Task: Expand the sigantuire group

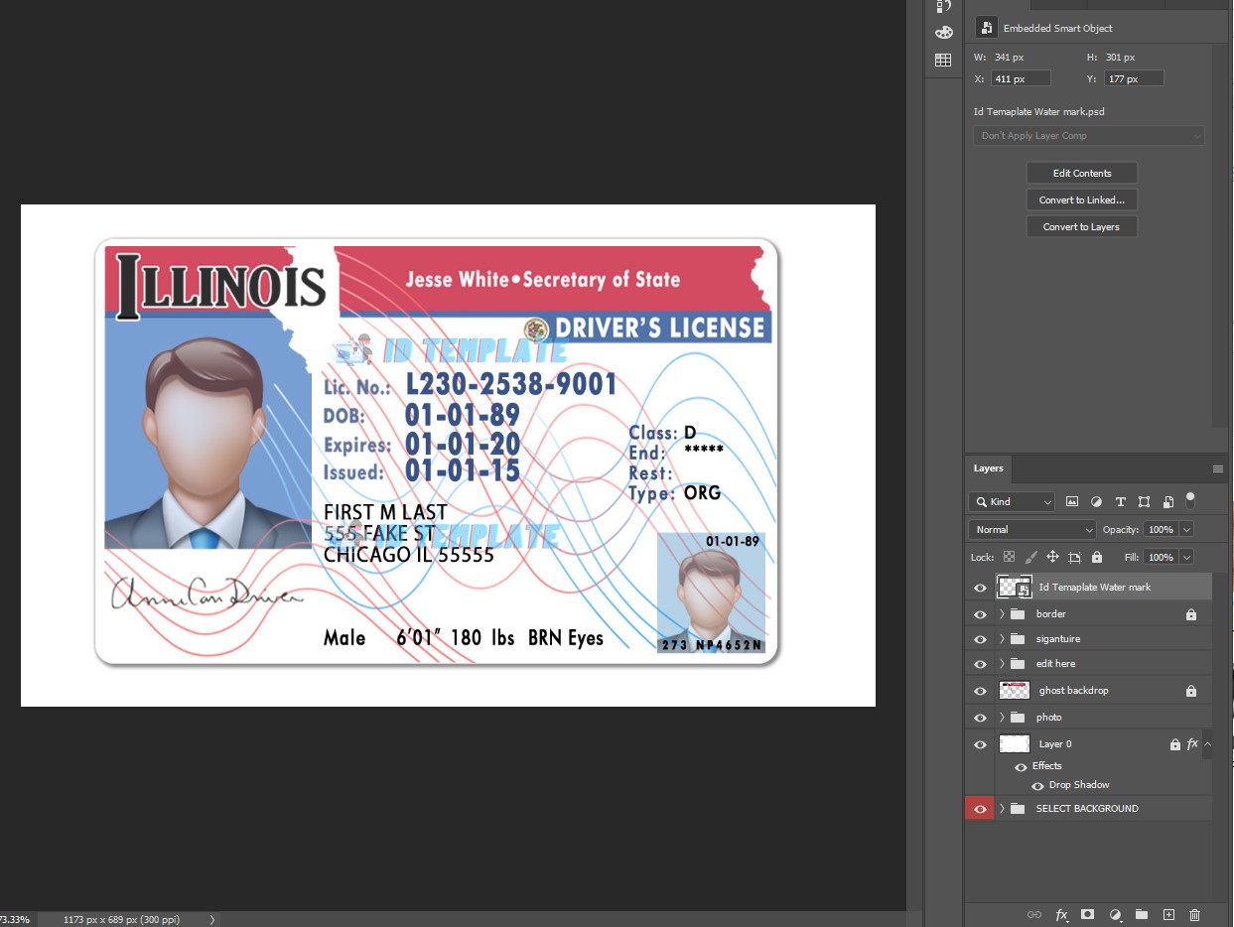Action: (x=1002, y=639)
